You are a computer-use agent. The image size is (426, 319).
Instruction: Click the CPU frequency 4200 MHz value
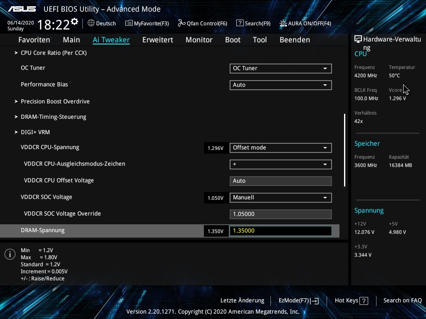[x=366, y=76]
